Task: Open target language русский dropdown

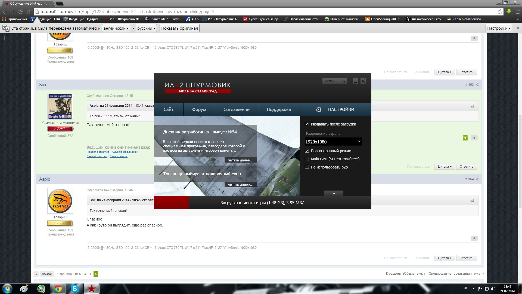Action: [x=146, y=28]
